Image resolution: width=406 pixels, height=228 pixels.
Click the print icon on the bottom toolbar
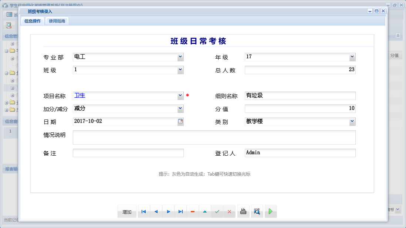243,211
